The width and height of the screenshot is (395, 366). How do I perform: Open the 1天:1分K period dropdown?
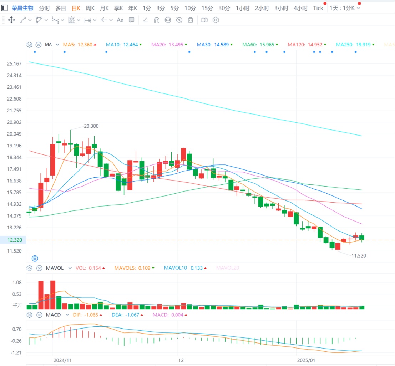click(x=345, y=8)
